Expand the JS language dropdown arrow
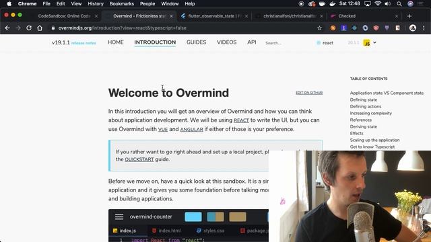The height and width of the screenshot is (242, 431). [374, 42]
